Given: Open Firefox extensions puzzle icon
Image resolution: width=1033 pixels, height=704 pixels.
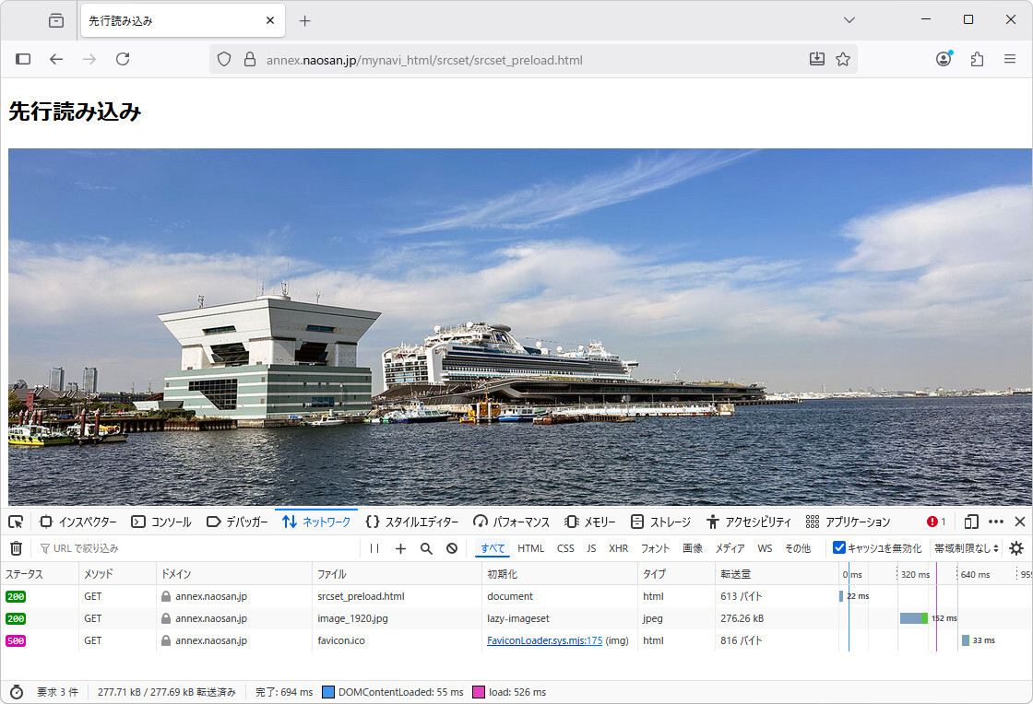Looking at the screenshot, I should 977,59.
